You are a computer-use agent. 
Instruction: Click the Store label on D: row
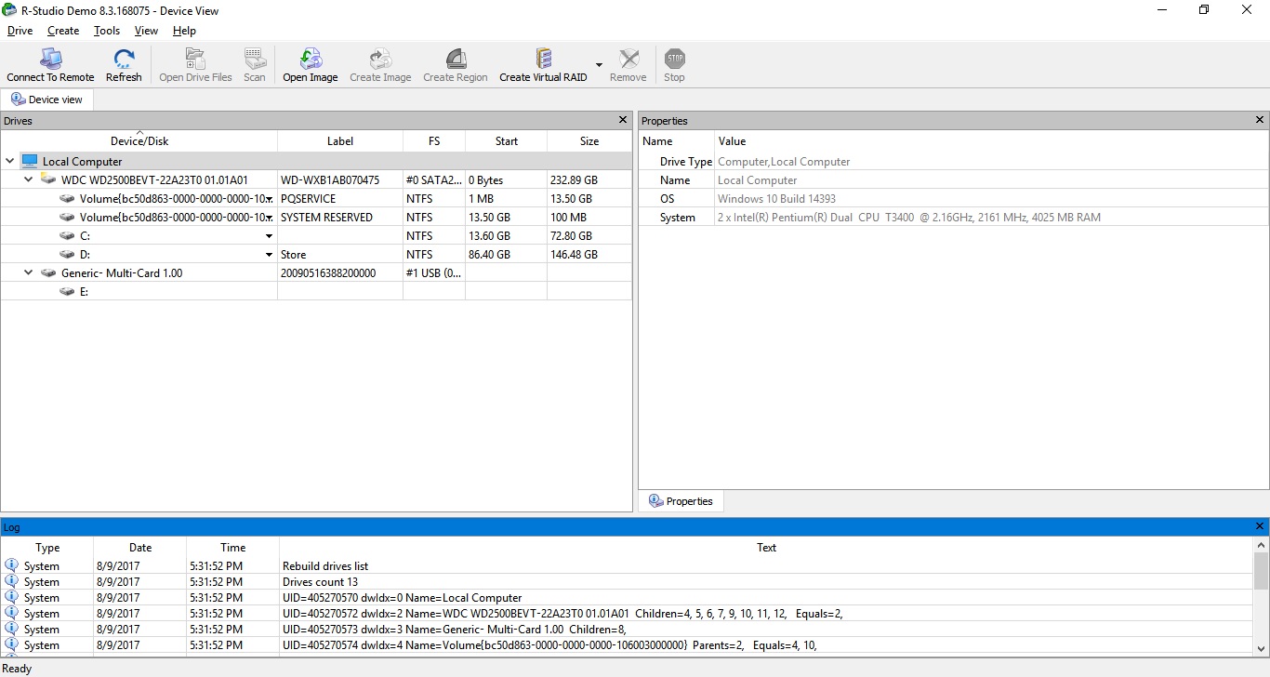294,255
